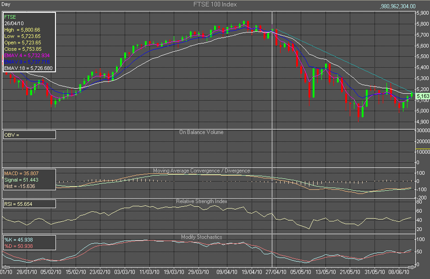Image resolution: width=430 pixels, height=279 pixels.
Task: Click the current price tag 5,163
Action: (x=423, y=97)
